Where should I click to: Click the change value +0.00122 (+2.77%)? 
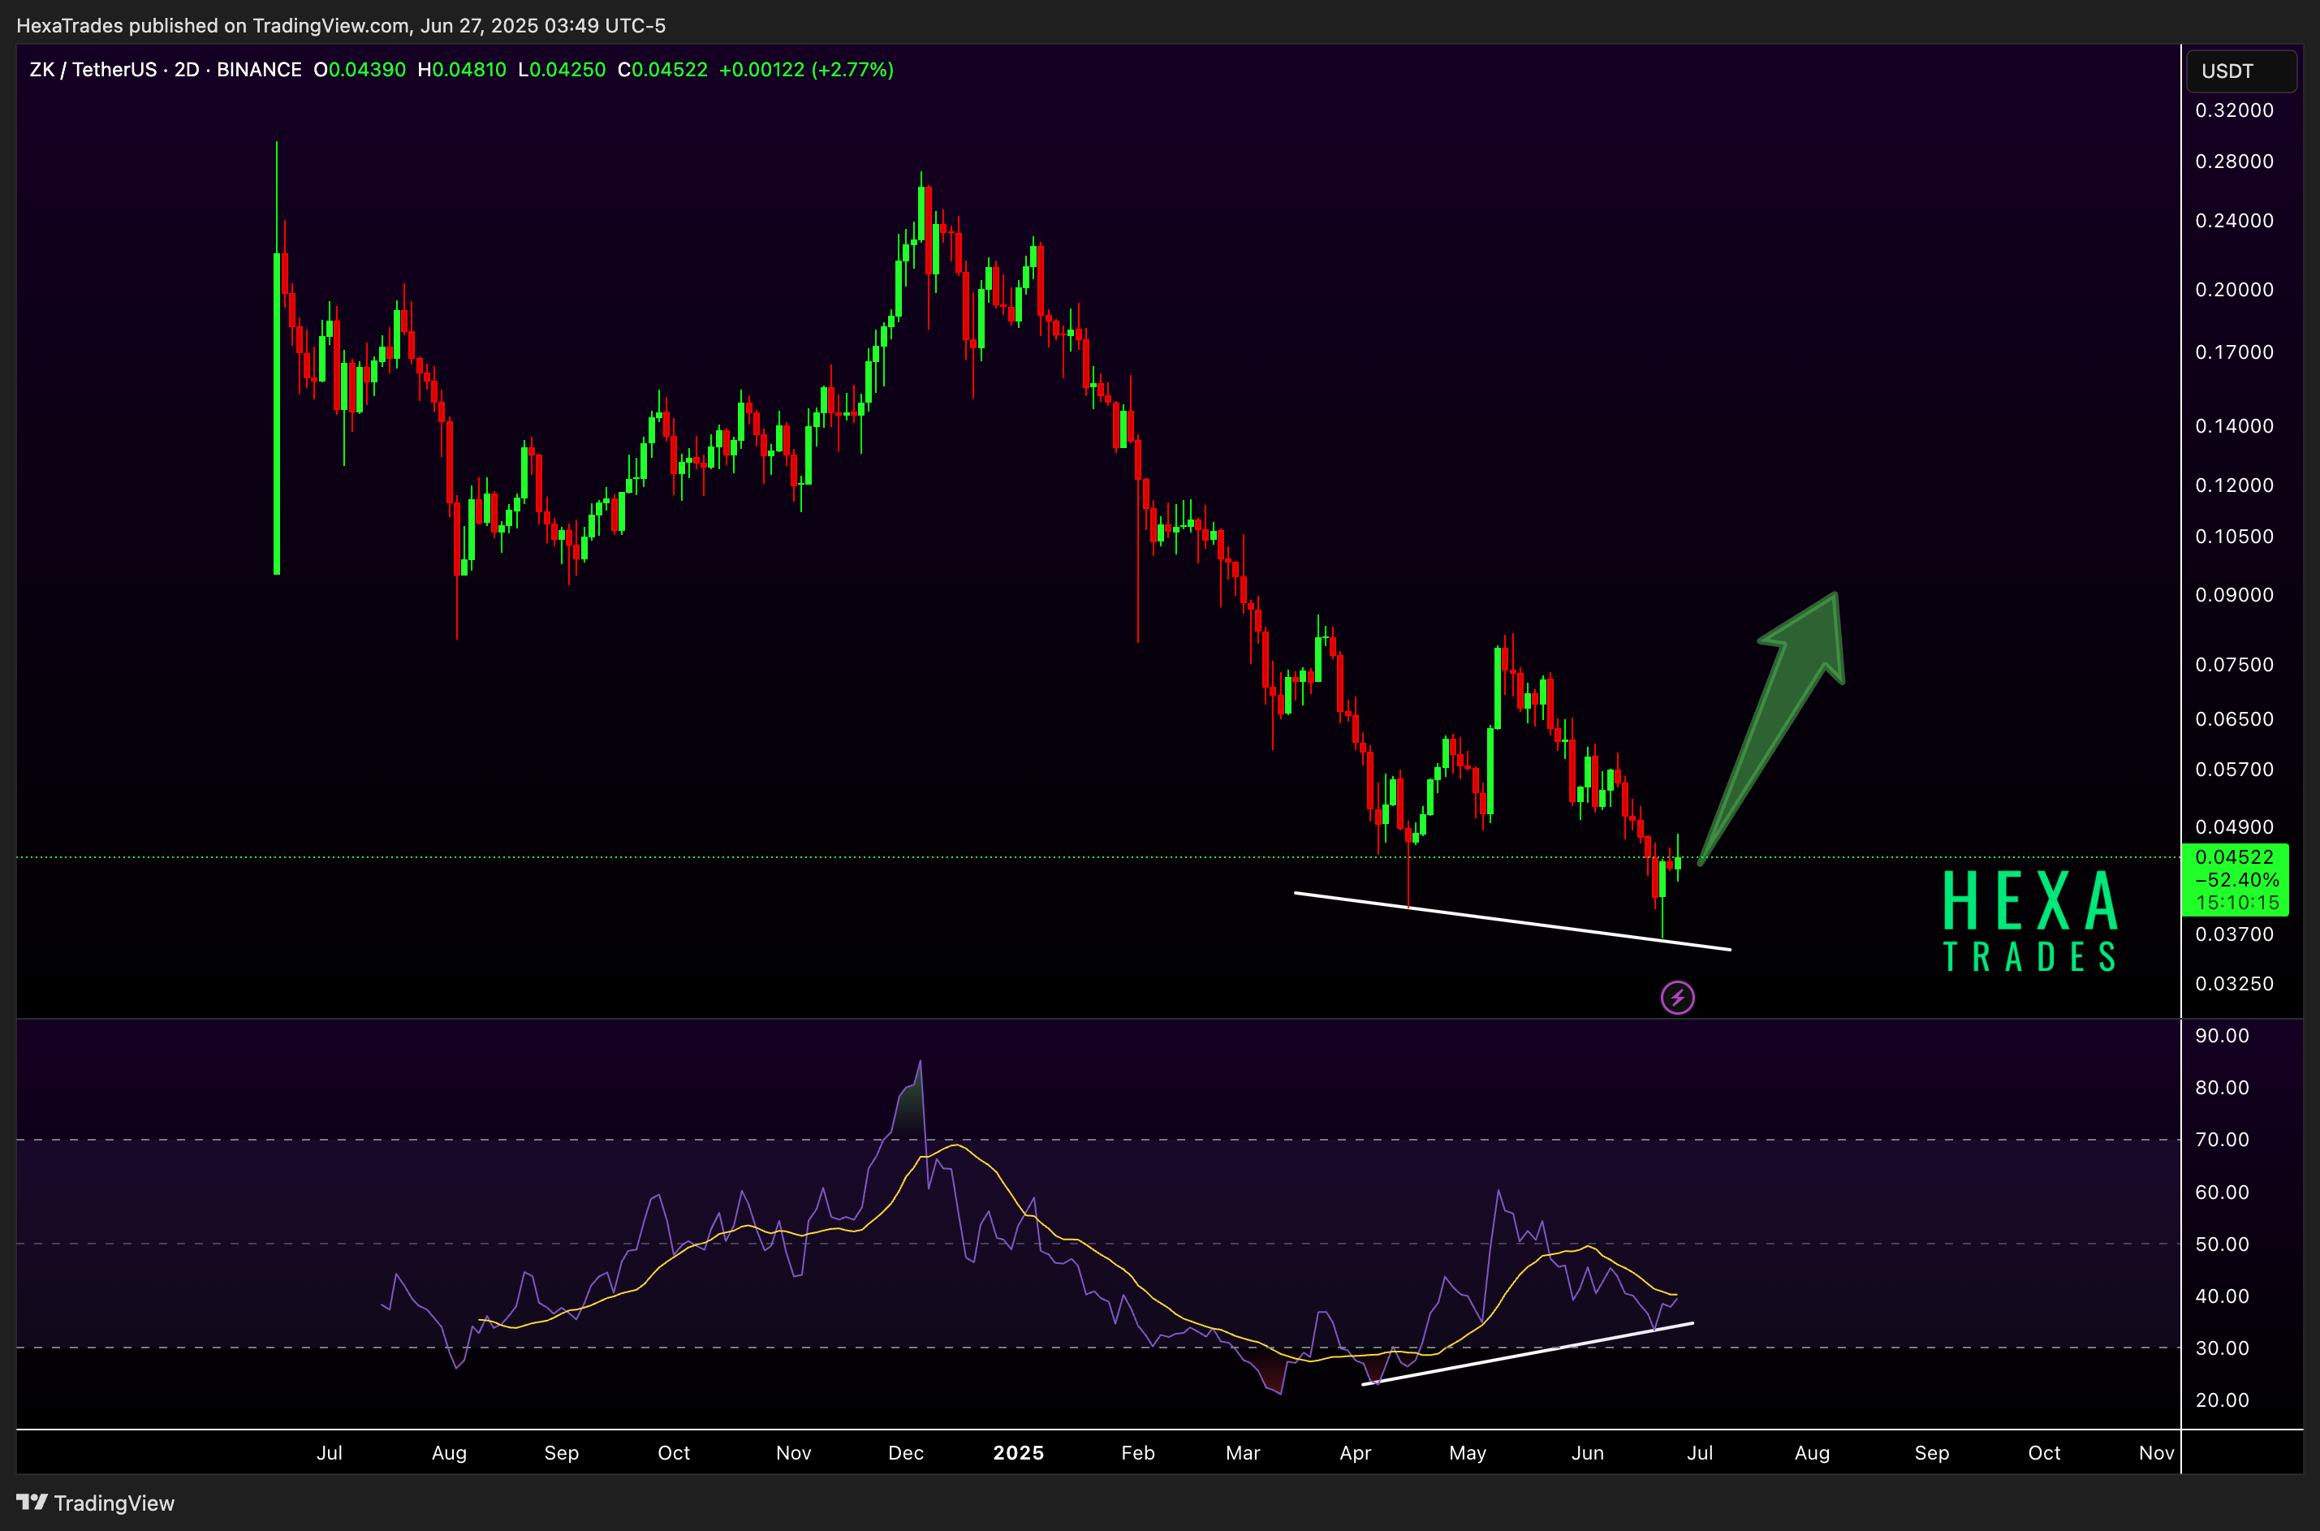pyautogui.click(x=807, y=69)
